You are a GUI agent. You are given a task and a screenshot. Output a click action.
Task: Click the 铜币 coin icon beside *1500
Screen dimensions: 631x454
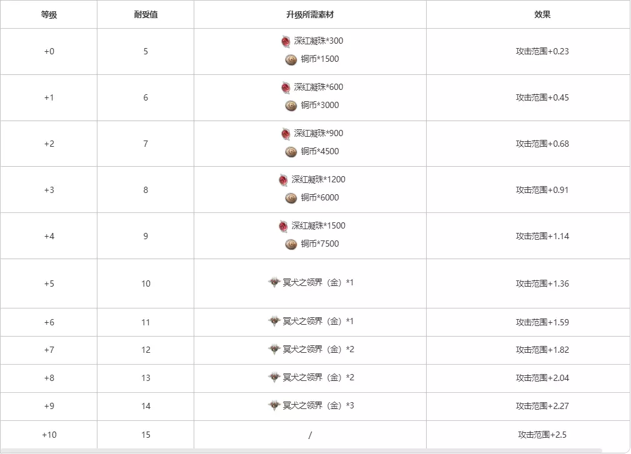[291, 60]
